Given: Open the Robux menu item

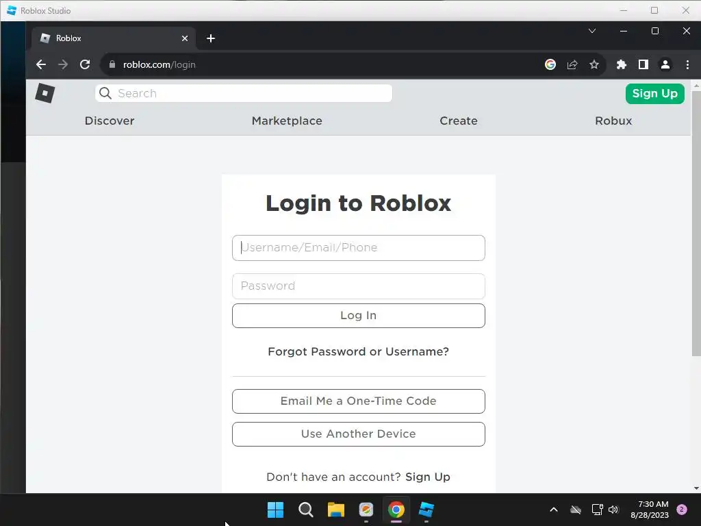Looking at the screenshot, I should 613,121.
